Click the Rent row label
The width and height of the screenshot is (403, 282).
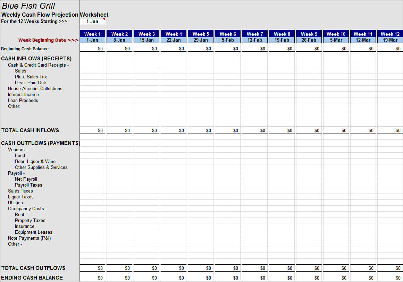(x=19, y=214)
